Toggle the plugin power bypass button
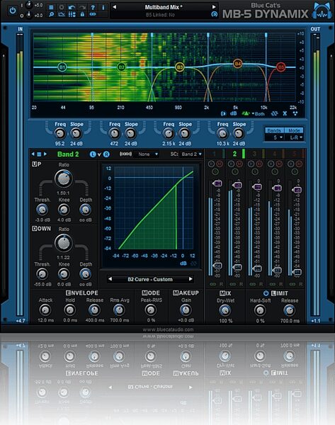The width and height of the screenshot is (335, 425). 13,11
